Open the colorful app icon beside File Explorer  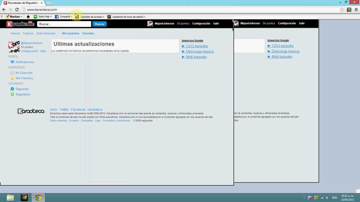pos(24,198)
